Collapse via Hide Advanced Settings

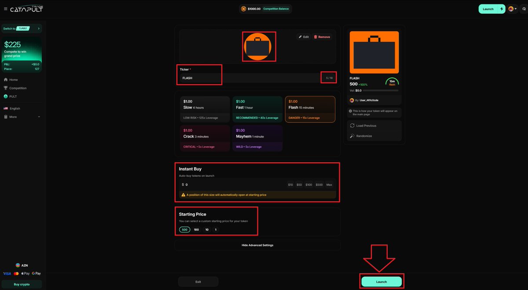click(257, 245)
